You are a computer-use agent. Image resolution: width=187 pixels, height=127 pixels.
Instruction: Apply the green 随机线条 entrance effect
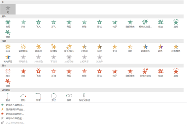tap(130, 24)
